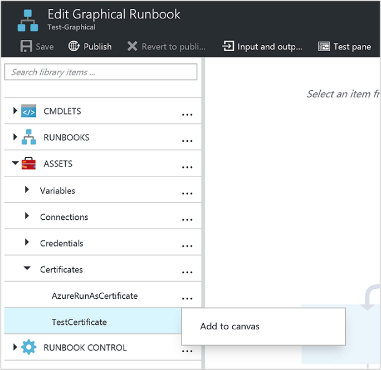
Task: Select the AzureRunAsCertificate asset
Action: pyautogui.click(x=95, y=296)
